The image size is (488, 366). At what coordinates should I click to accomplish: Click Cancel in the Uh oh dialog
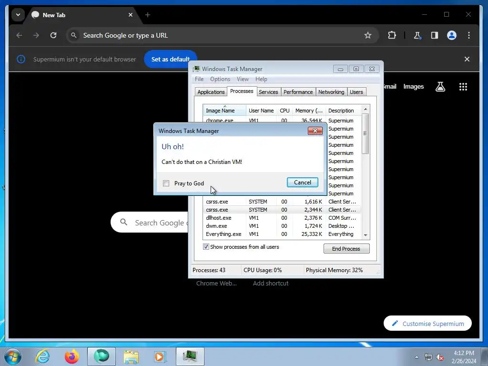pos(303,183)
